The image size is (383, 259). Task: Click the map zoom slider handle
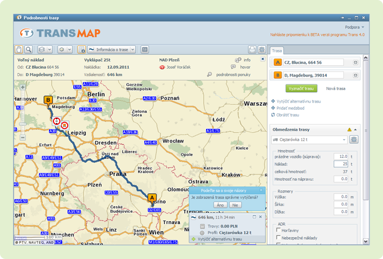click(23, 124)
